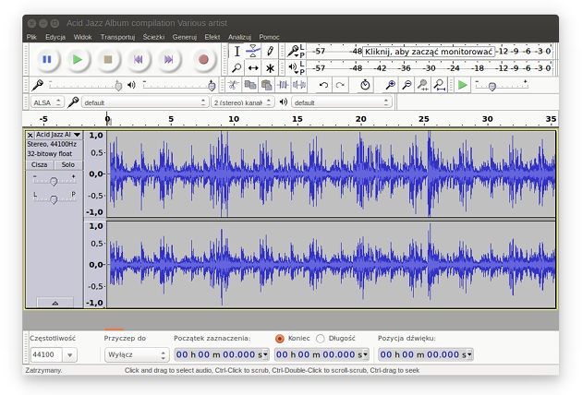This screenshot has height=395, width=582.
Task: Select the Multi-tool asterisk
Action: point(270,68)
